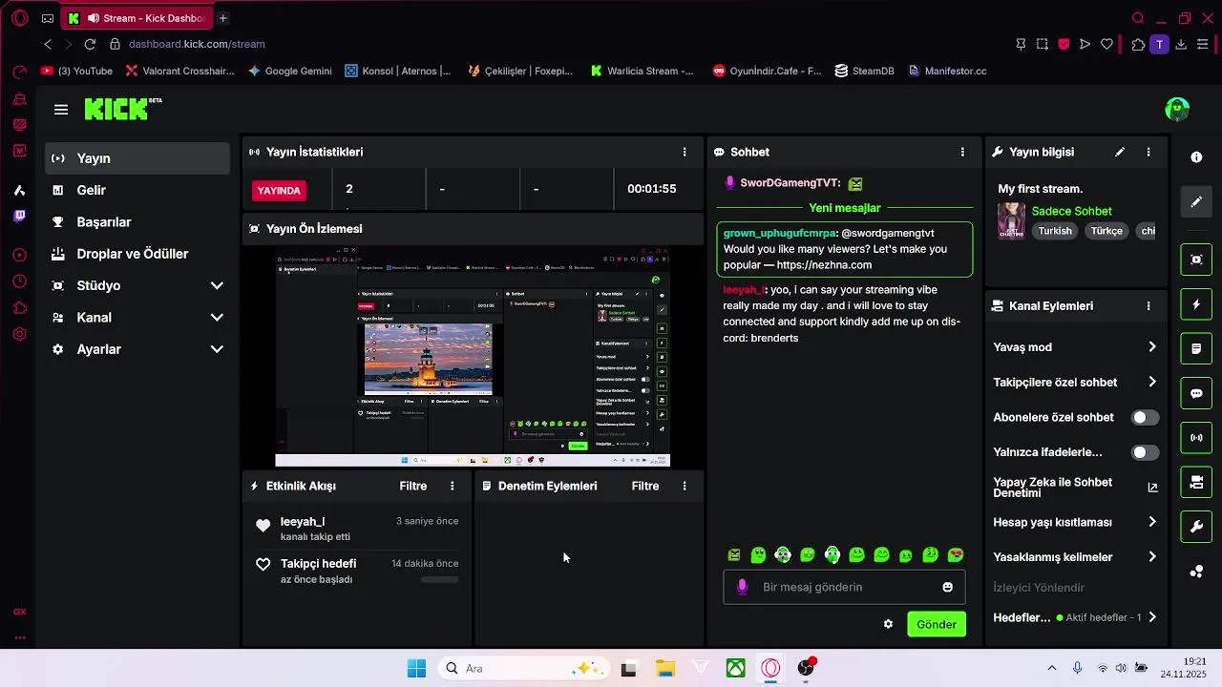1222x687 pixels.
Task: Click the stream preview thumbnail
Action: (473, 358)
